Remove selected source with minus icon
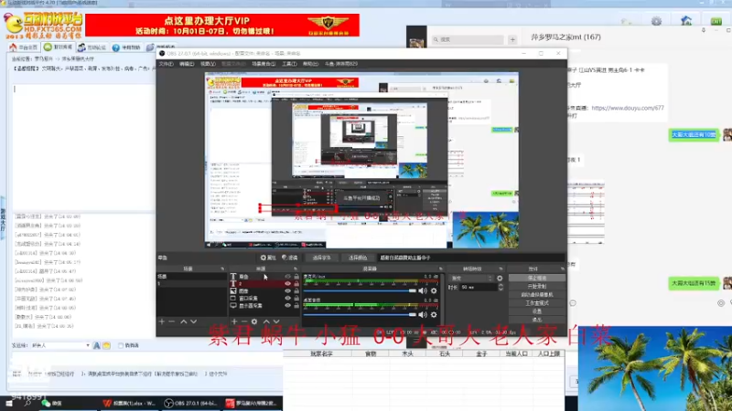The height and width of the screenshot is (411, 732). point(243,321)
